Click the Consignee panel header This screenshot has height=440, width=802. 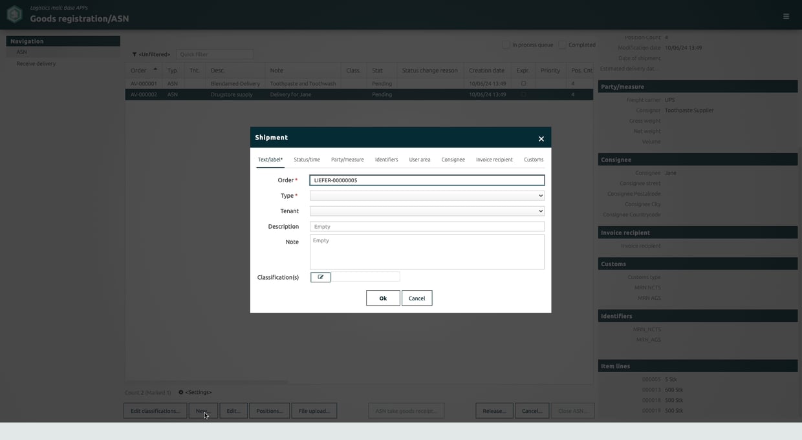point(698,160)
